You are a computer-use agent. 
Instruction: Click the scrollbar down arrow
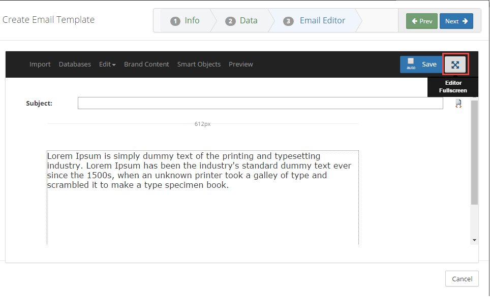(x=474, y=240)
